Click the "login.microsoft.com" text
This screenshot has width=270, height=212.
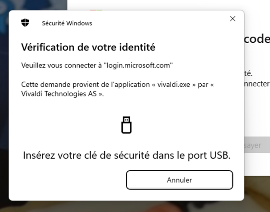pyautogui.click(x=139, y=65)
